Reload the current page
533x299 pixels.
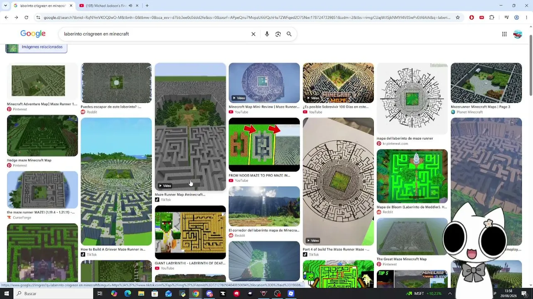click(x=26, y=17)
